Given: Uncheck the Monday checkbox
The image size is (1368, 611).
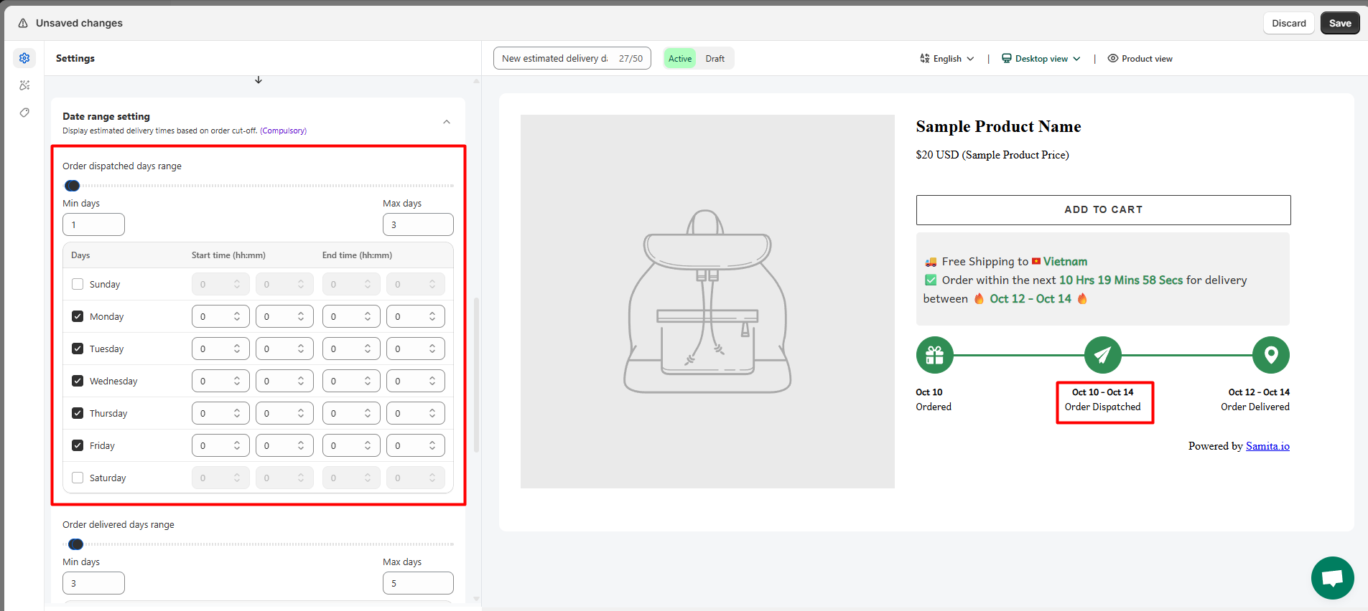Looking at the screenshot, I should [78, 316].
